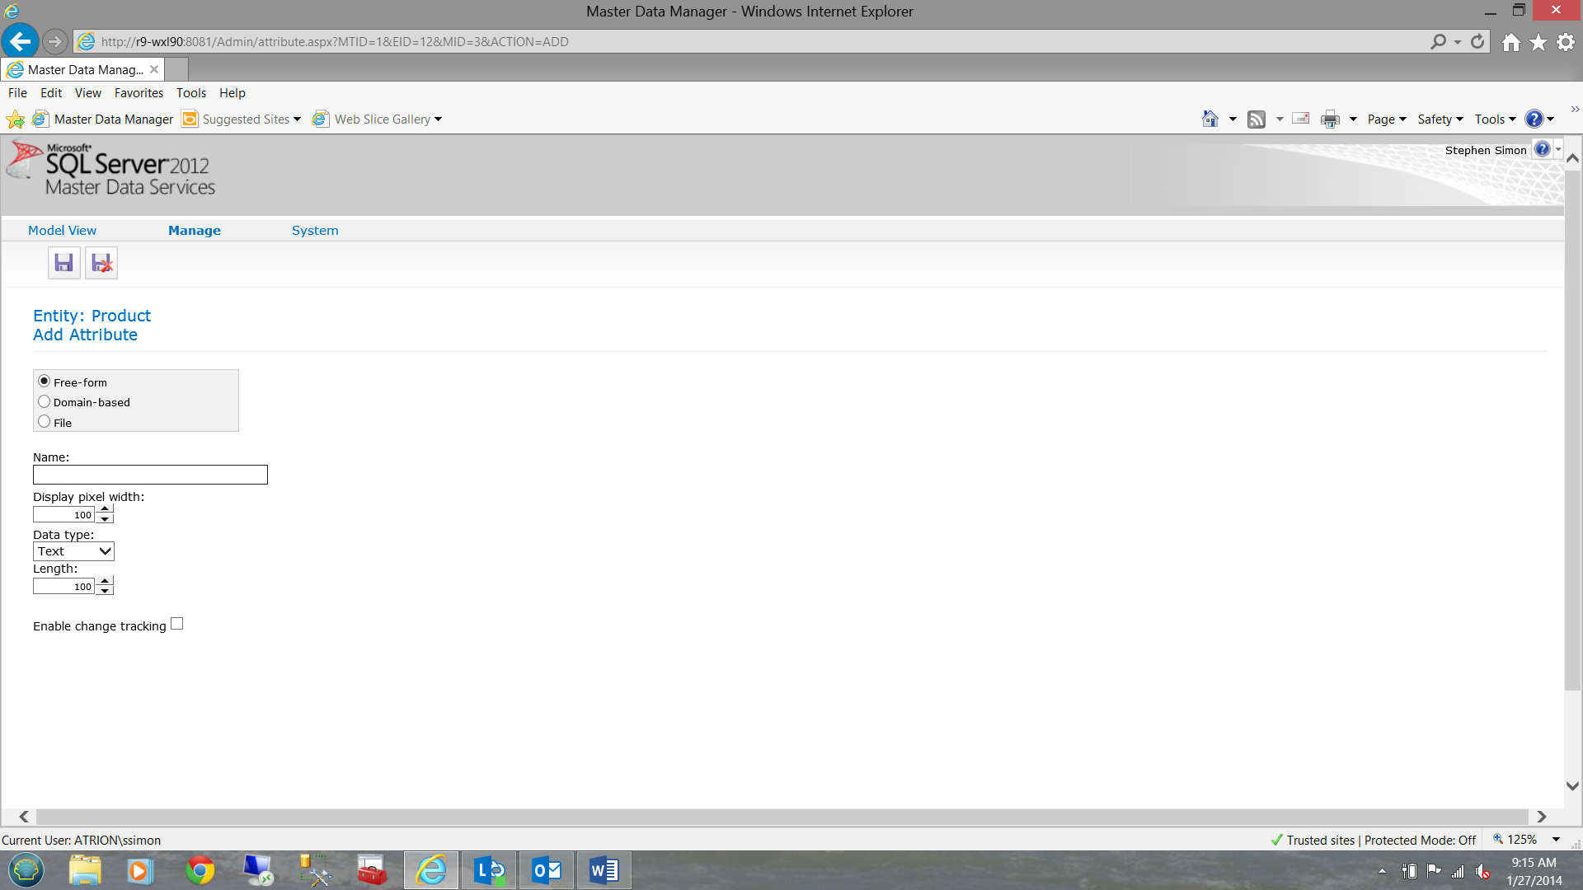
Task: Select the Domain-based radio button
Action: point(45,401)
